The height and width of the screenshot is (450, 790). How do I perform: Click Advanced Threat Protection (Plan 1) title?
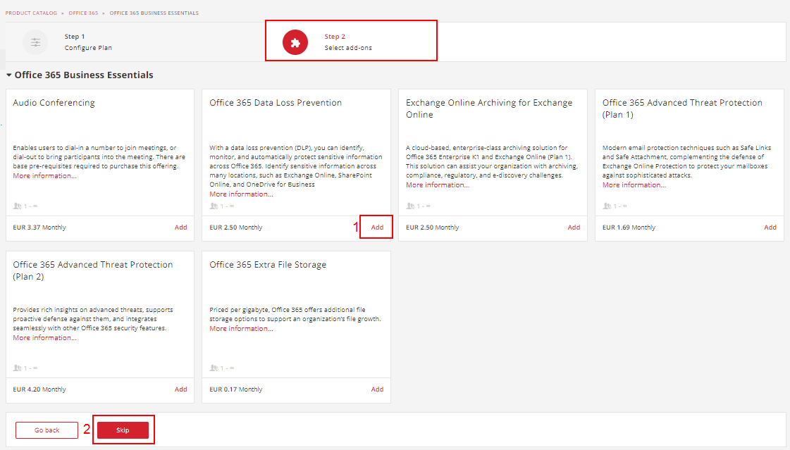pyautogui.click(x=682, y=108)
